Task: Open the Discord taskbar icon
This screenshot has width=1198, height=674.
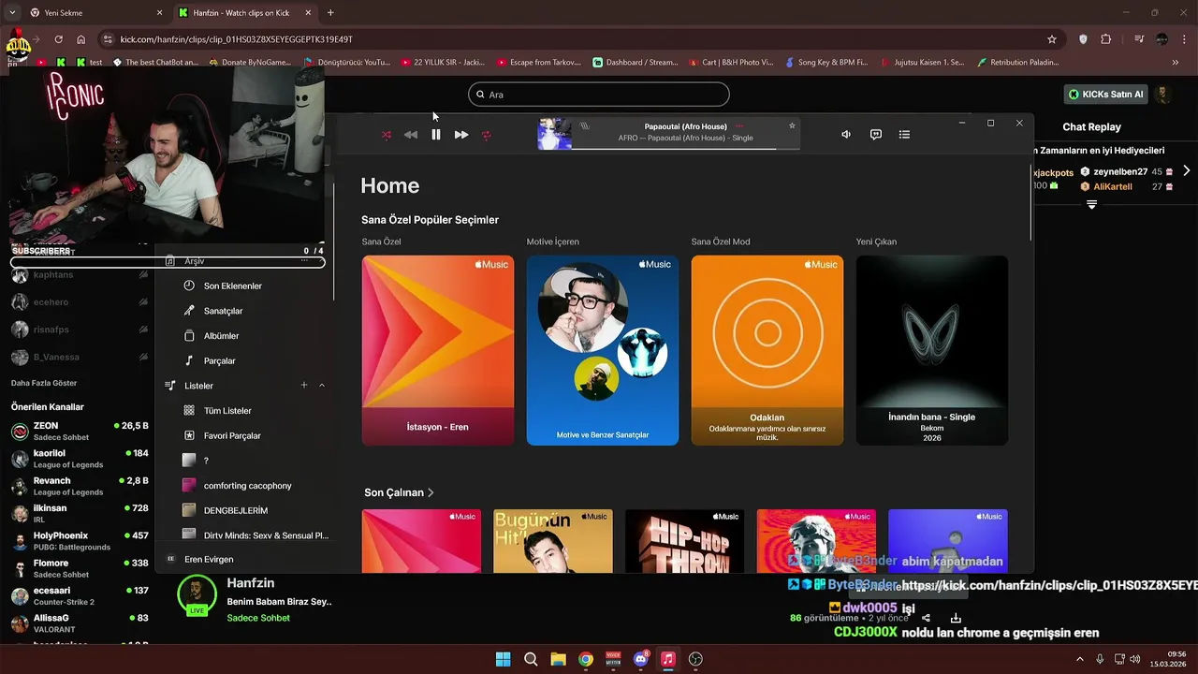Action: (x=641, y=659)
